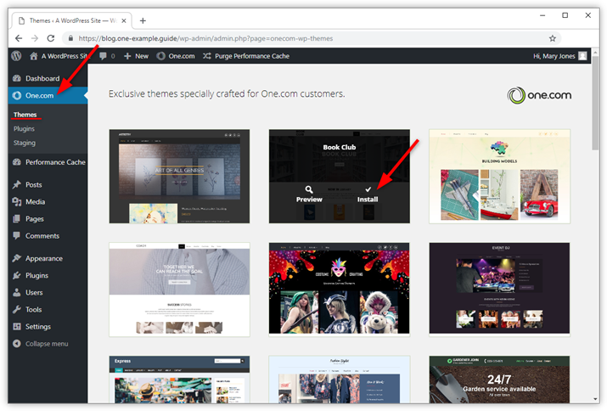Viewport: 607px width, 411px height.
Task: Click Install on the Book Club theme
Action: coord(368,199)
